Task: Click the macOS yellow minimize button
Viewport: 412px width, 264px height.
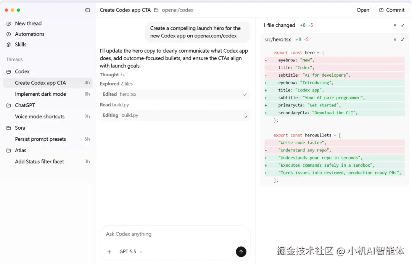Action: [12, 10]
